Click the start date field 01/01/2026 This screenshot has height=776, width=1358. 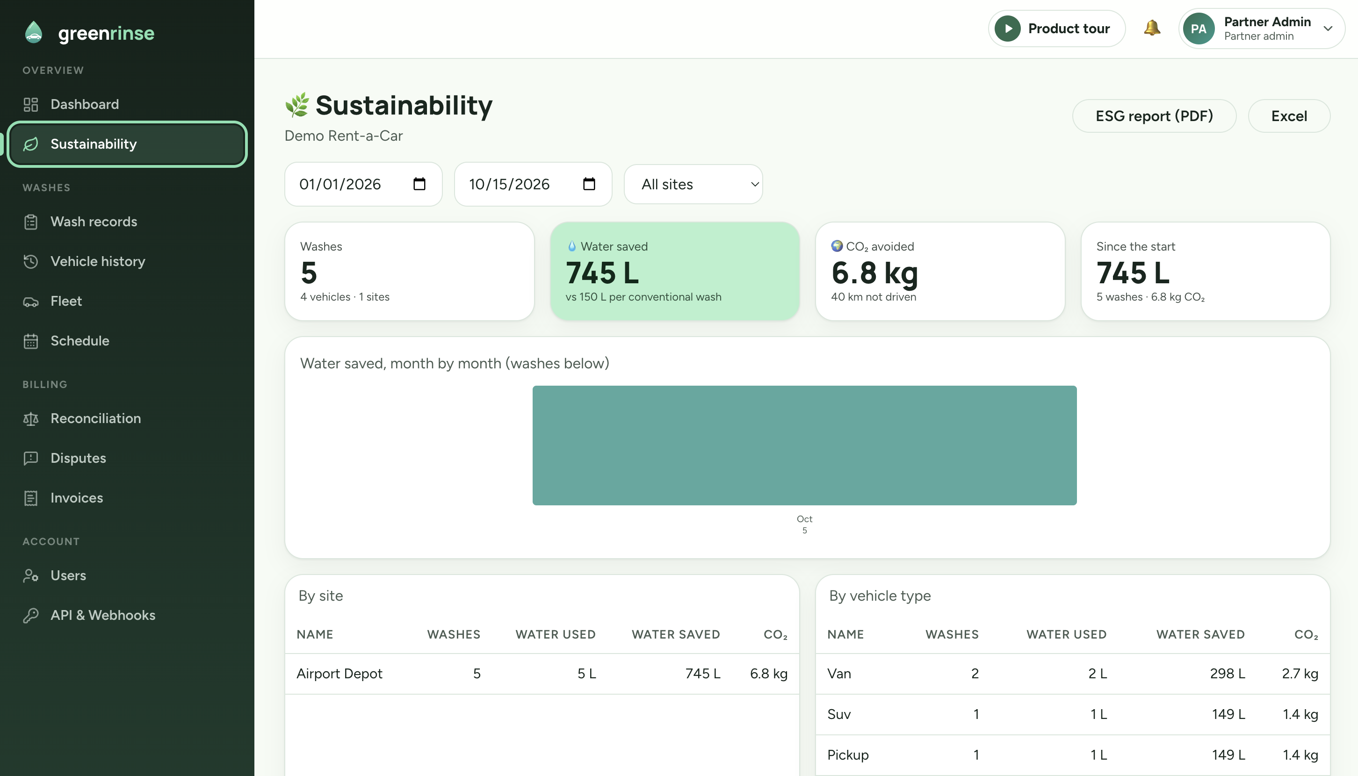[x=363, y=184]
